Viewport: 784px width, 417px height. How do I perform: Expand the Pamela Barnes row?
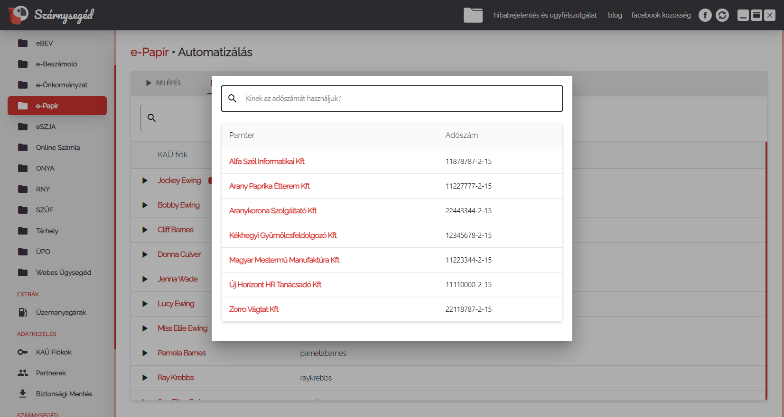pyautogui.click(x=145, y=353)
